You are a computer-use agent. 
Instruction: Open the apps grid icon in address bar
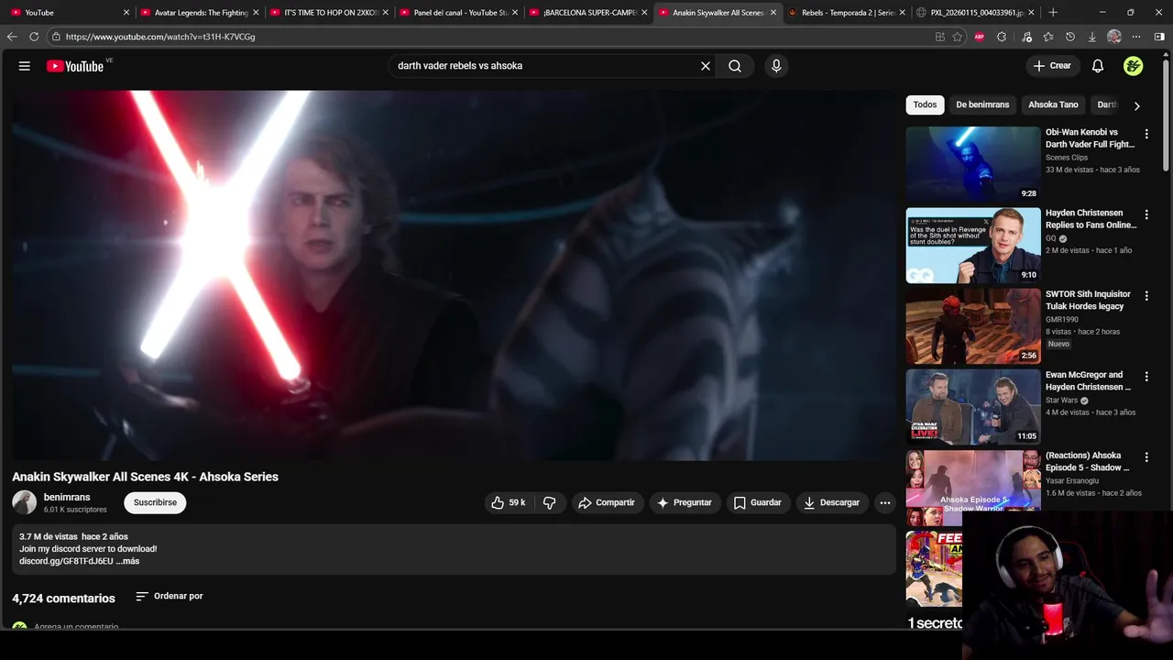tap(939, 37)
